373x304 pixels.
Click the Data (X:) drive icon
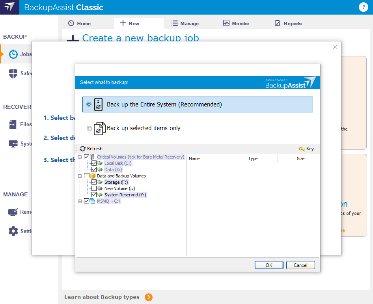click(100, 170)
